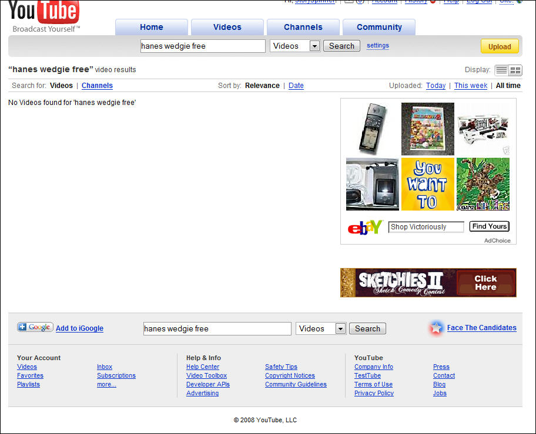This screenshot has height=434, width=536.
Task: Open Face The Candidates link
Action: (482, 328)
